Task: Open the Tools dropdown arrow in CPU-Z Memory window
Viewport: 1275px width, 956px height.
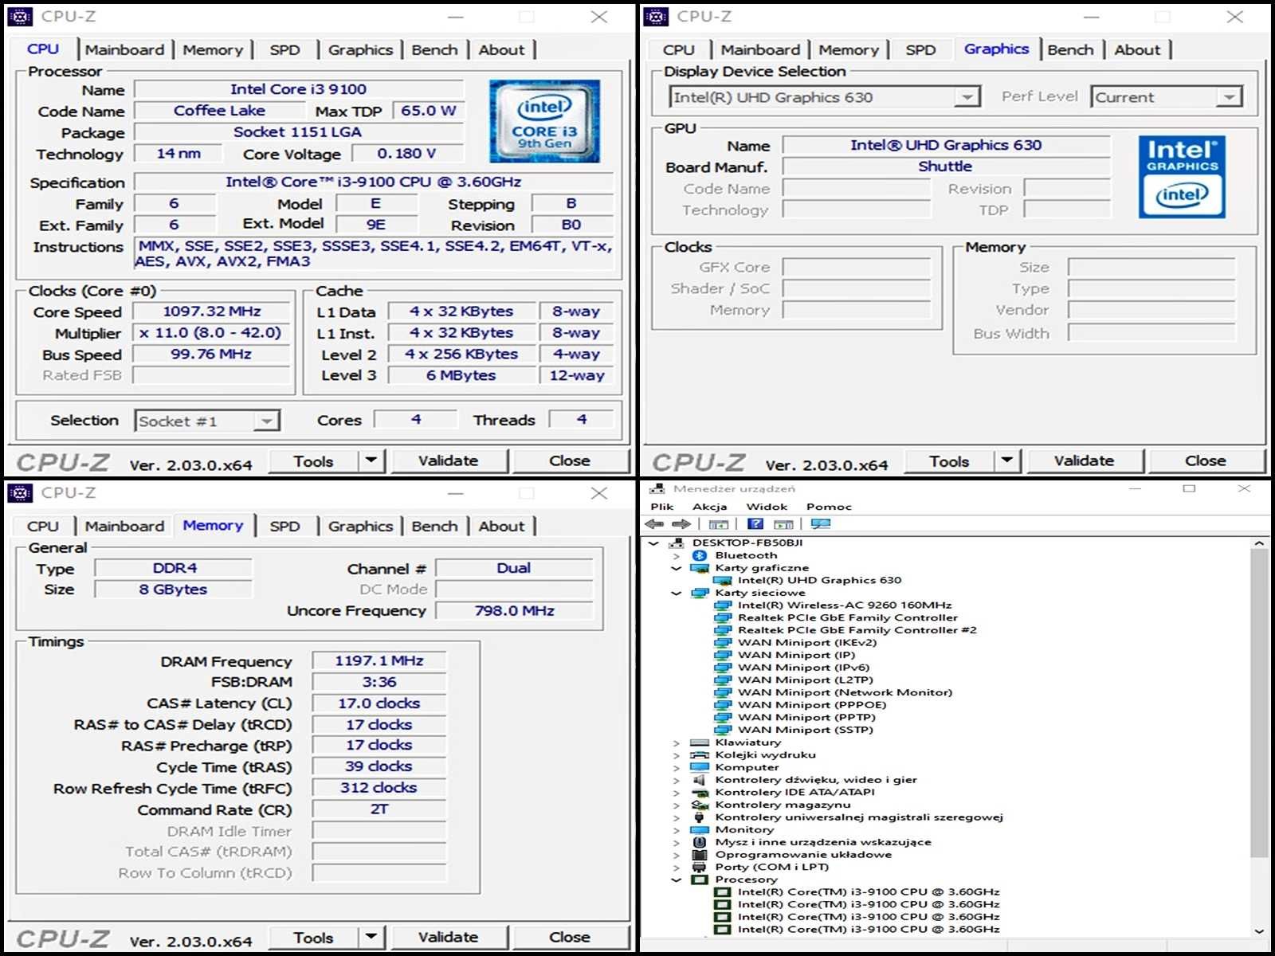Action: click(x=371, y=937)
